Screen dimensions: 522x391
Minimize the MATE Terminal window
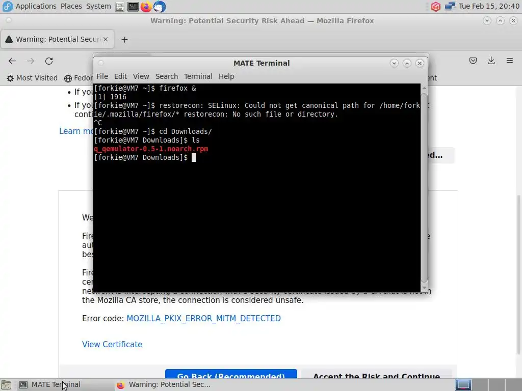(394, 63)
